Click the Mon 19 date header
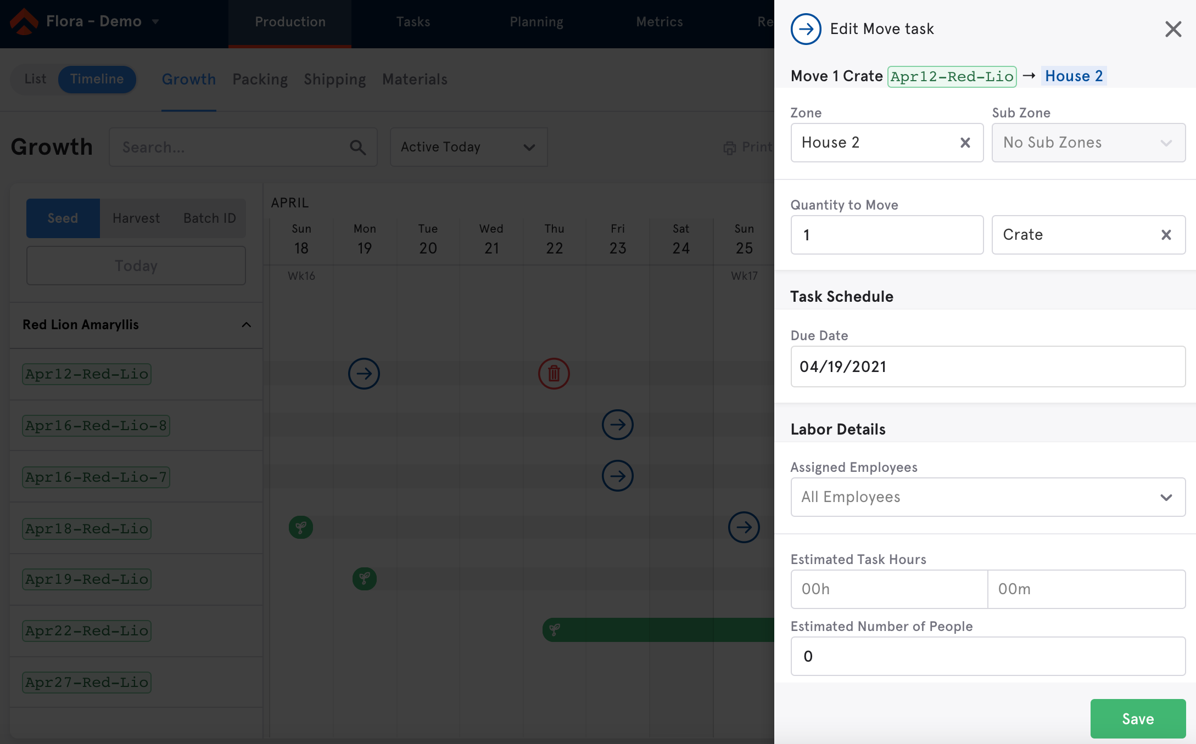This screenshot has height=744, width=1196. 365,240
